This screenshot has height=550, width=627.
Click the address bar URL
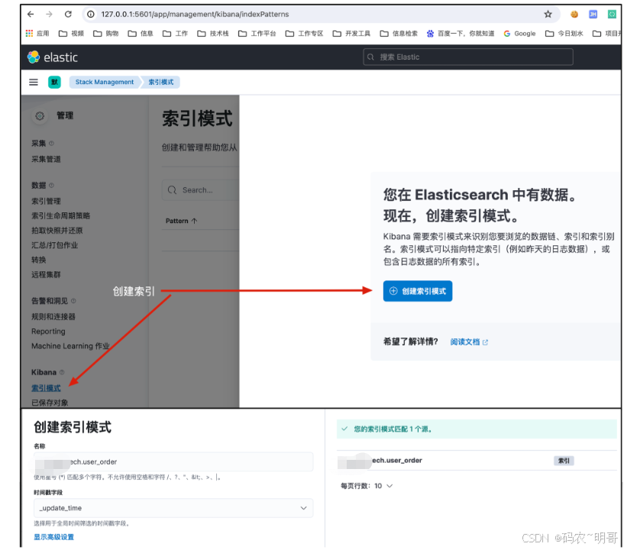pos(195,15)
